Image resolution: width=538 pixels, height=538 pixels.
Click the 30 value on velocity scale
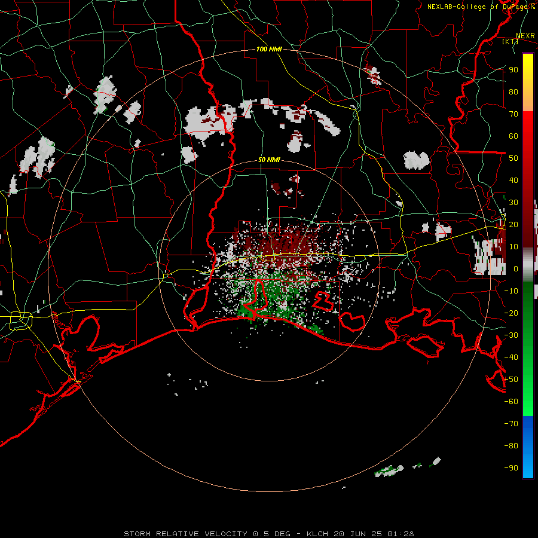(513, 203)
